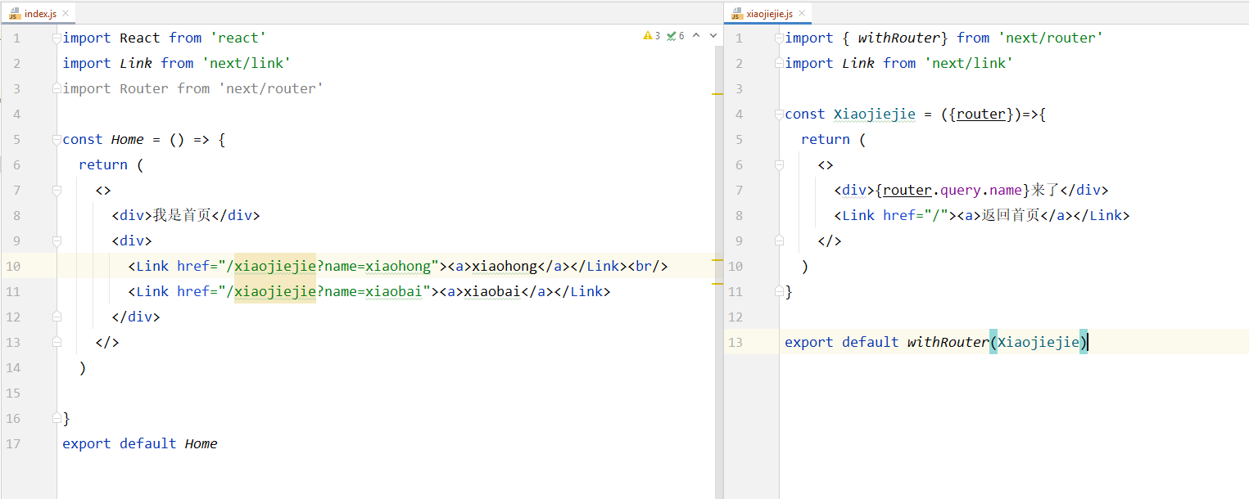Click fold end marker on index.js line 16
The height and width of the screenshot is (499, 1249).
point(57,418)
